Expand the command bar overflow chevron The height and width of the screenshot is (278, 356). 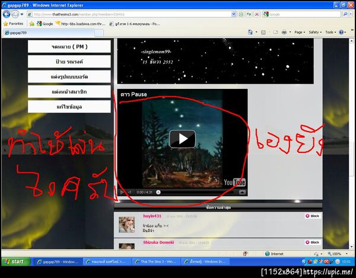(352, 30)
